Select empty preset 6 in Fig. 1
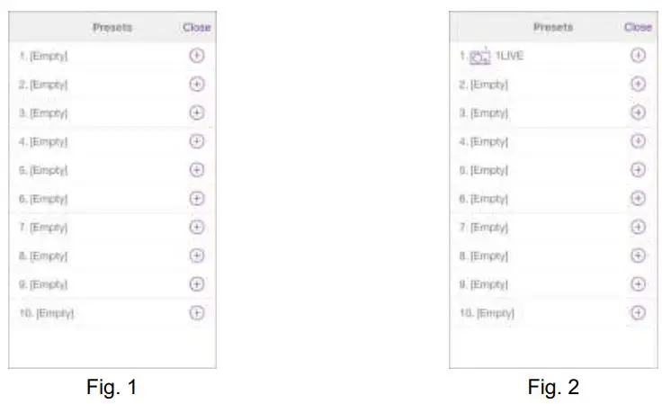662x404 pixels. pos(44,199)
